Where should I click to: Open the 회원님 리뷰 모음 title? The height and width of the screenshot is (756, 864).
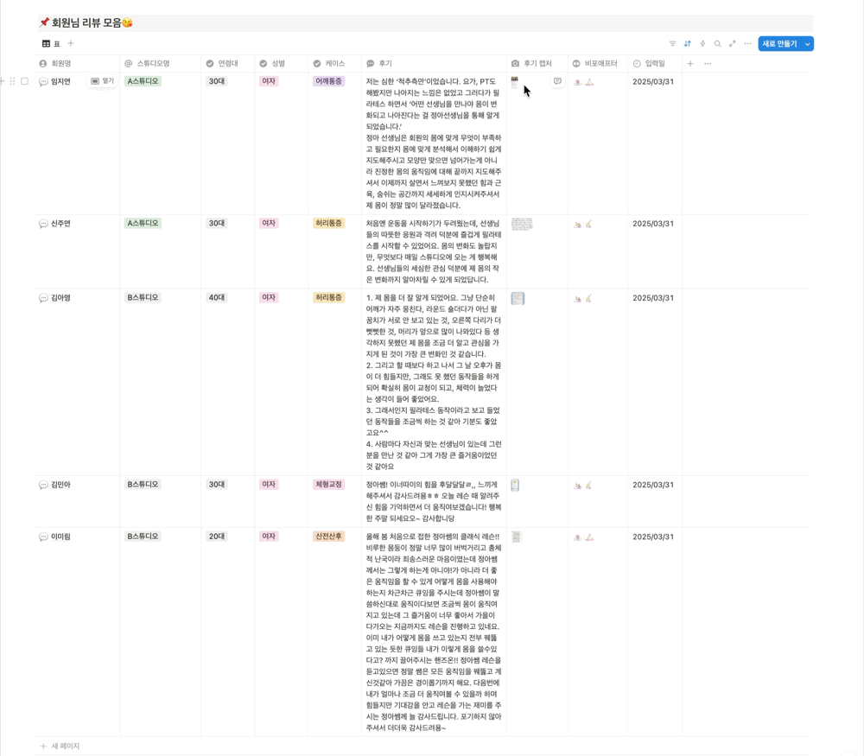(86, 22)
